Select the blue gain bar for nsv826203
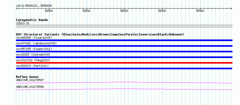This screenshot has width=240, height=105. 124,68
